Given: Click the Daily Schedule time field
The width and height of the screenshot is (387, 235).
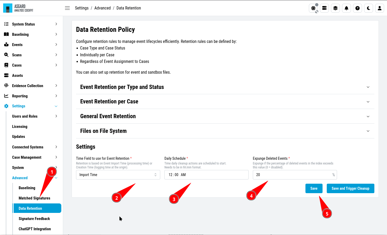Looking at the screenshot, I should (x=207, y=175).
